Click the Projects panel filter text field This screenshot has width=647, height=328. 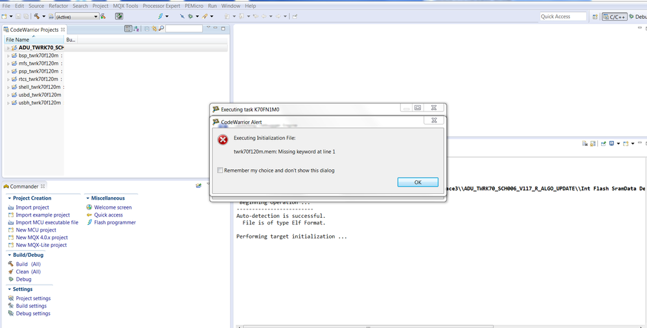click(x=184, y=29)
